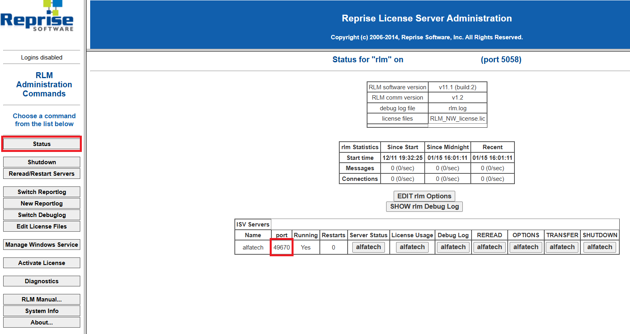Click the Status for rlm heading
The width and height of the screenshot is (630, 334).
pos(368,60)
